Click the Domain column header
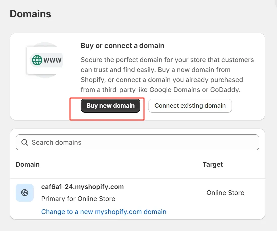Image resolution: width=277 pixels, height=231 pixels. tap(28, 164)
